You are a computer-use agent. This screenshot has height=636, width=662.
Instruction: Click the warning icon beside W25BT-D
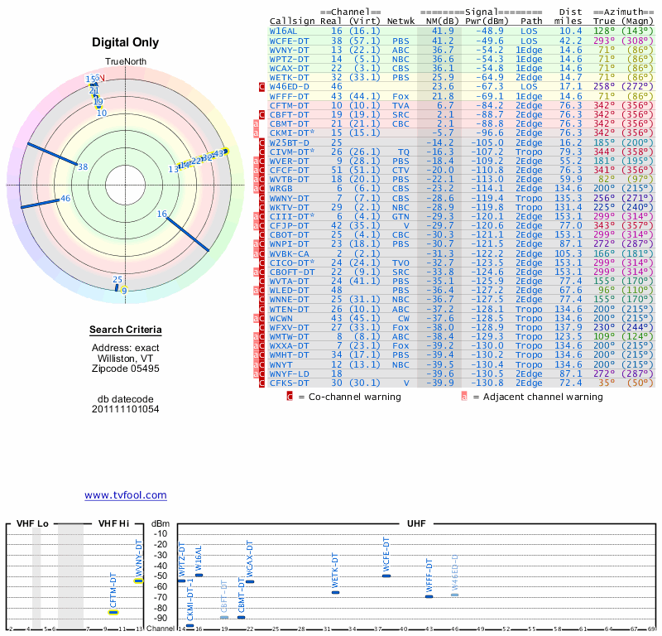click(262, 143)
